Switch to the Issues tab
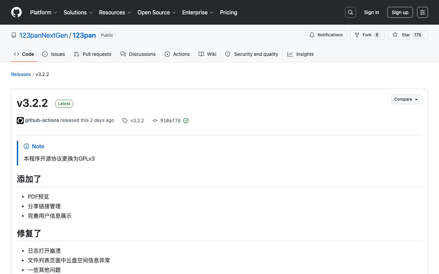The image size is (439, 274). click(54, 54)
